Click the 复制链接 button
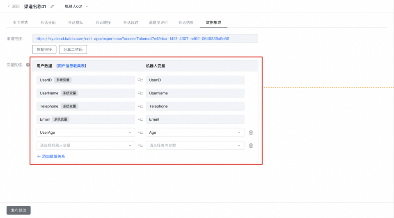The width and height of the screenshot is (394, 218). (44, 49)
